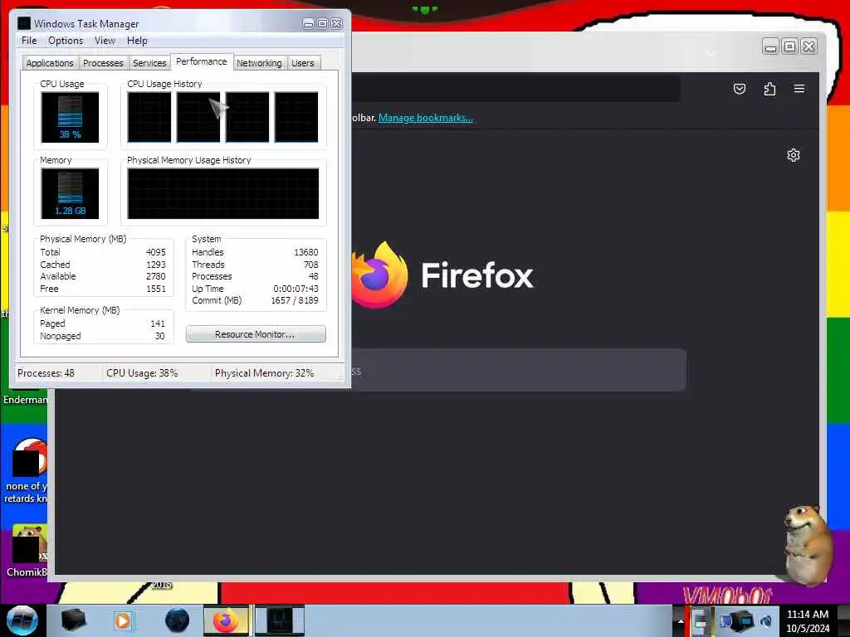Click the hamster image on desktop
The height and width of the screenshot is (637, 850).
point(807,544)
